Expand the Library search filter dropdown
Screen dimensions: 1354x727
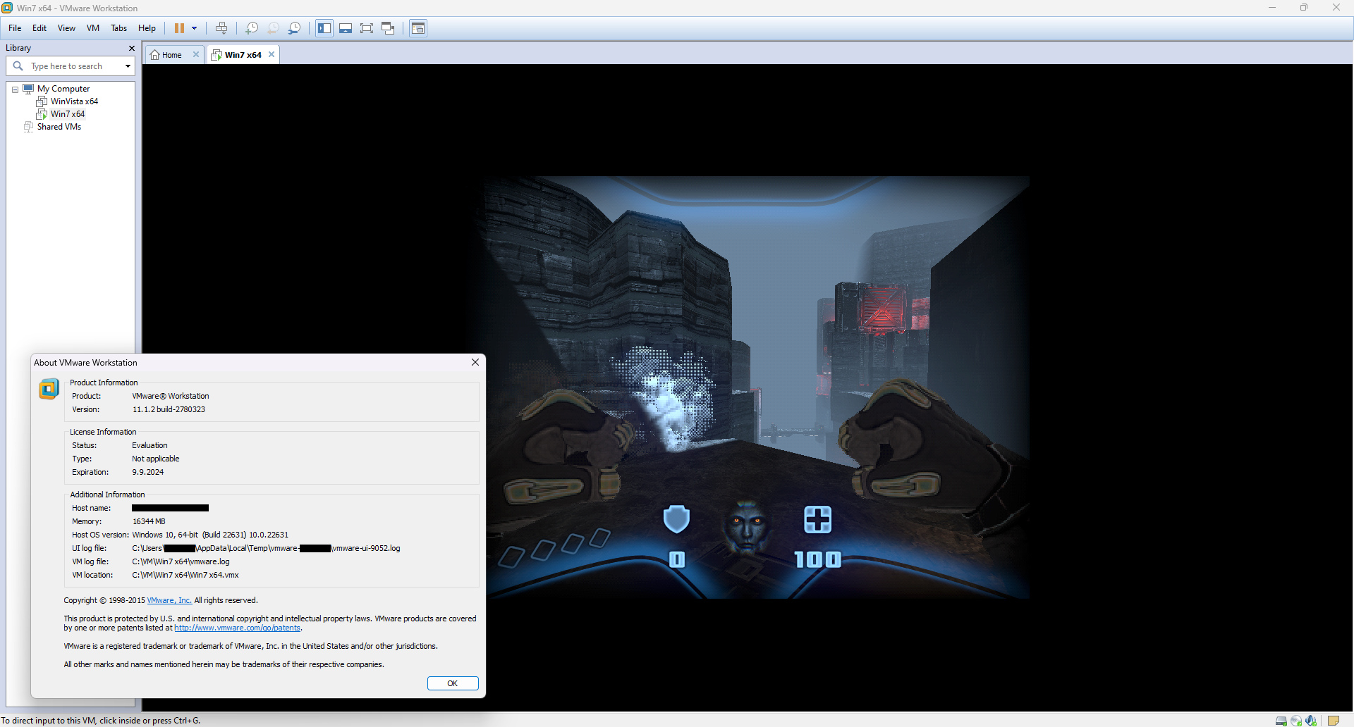[128, 66]
